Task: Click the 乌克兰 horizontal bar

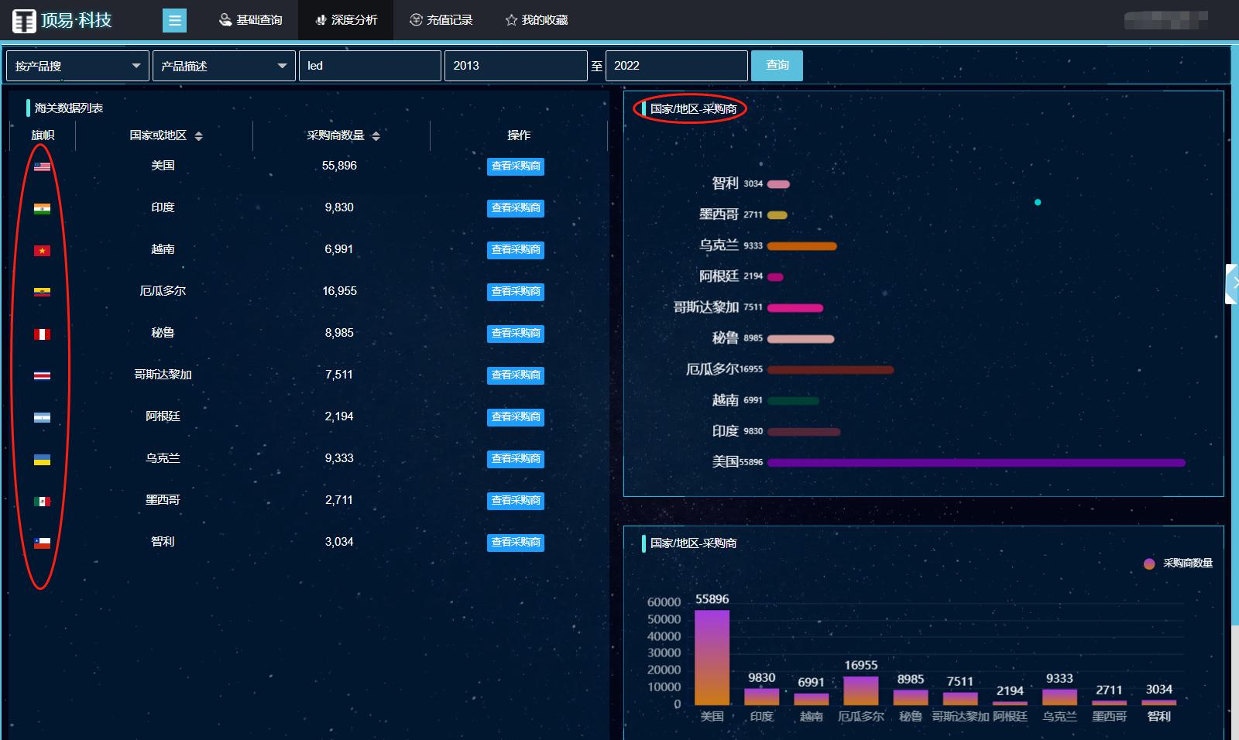Action: pos(801,246)
